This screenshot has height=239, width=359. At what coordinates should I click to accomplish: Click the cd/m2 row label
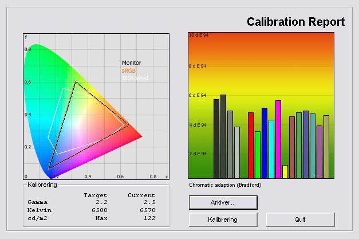[x=37, y=218]
